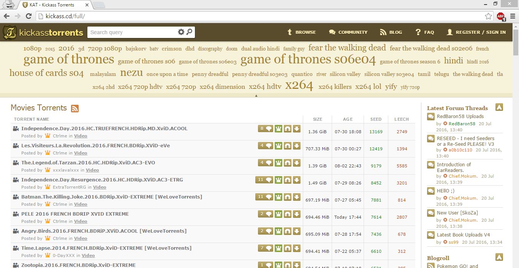Collapse the Blogroll panel

pos(499,257)
